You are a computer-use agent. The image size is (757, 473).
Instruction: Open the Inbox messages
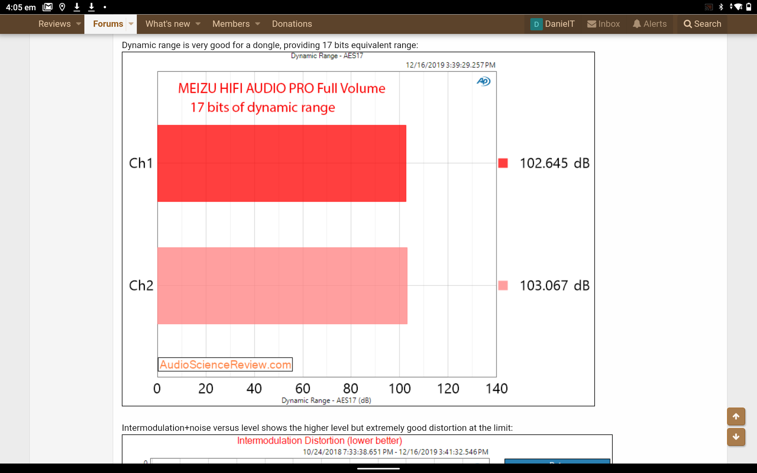(603, 24)
